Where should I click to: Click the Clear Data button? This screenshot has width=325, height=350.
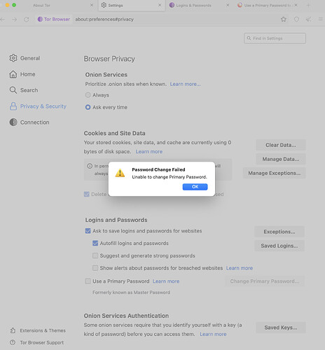pyautogui.click(x=281, y=145)
